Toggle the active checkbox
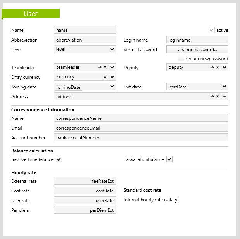 [212, 30]
